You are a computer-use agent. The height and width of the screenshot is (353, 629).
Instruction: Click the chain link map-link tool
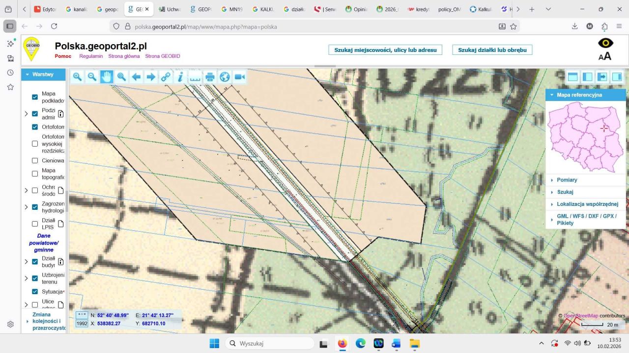[166, 76]
